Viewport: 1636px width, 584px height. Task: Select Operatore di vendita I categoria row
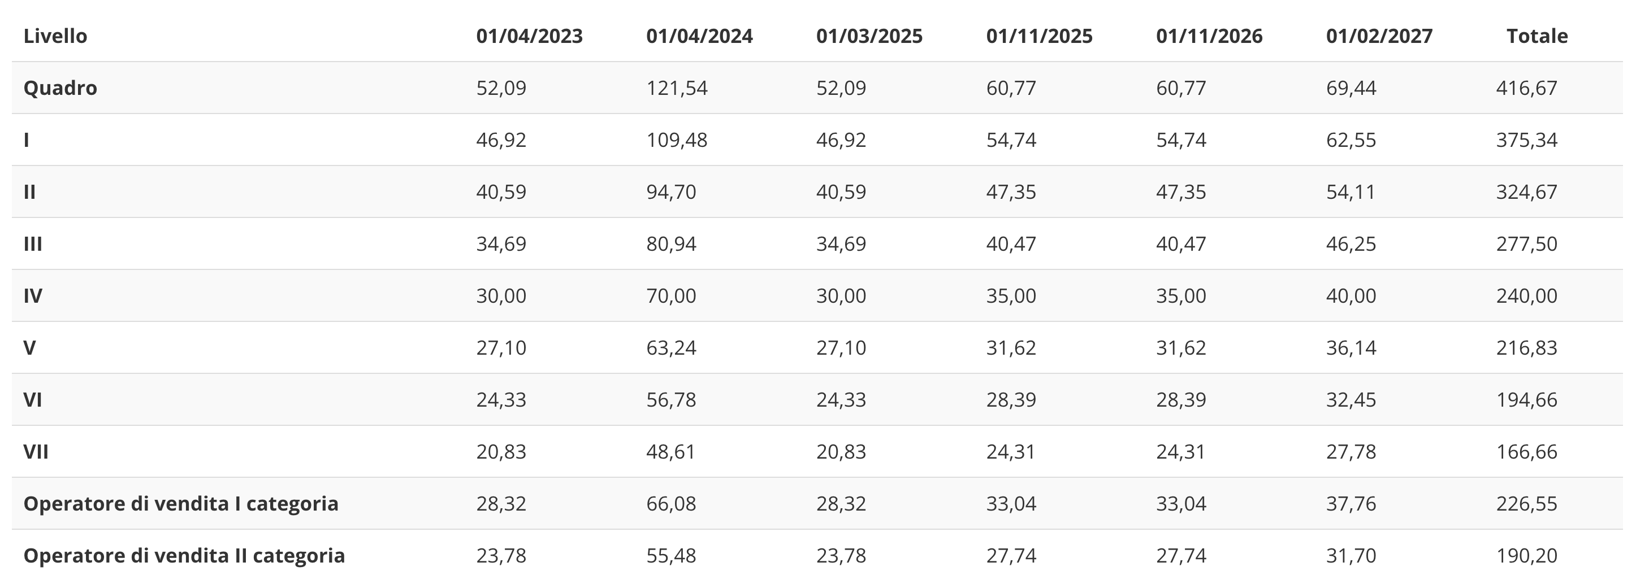click(x=181, y=504)
